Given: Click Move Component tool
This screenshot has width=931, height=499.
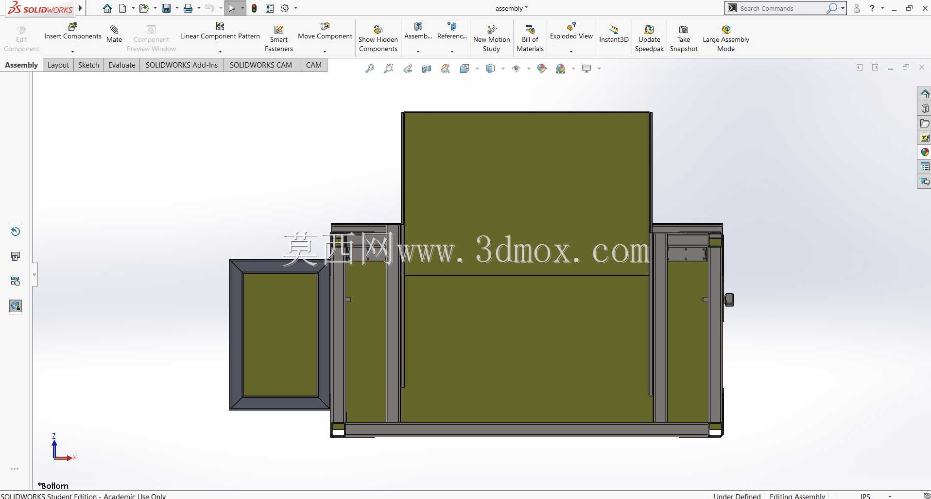Looking at the screenshot, I should point(325,31).
